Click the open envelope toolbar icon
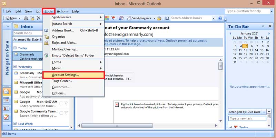Image resolution: width=276 pixels, height=138 pixels. point(159,18)
